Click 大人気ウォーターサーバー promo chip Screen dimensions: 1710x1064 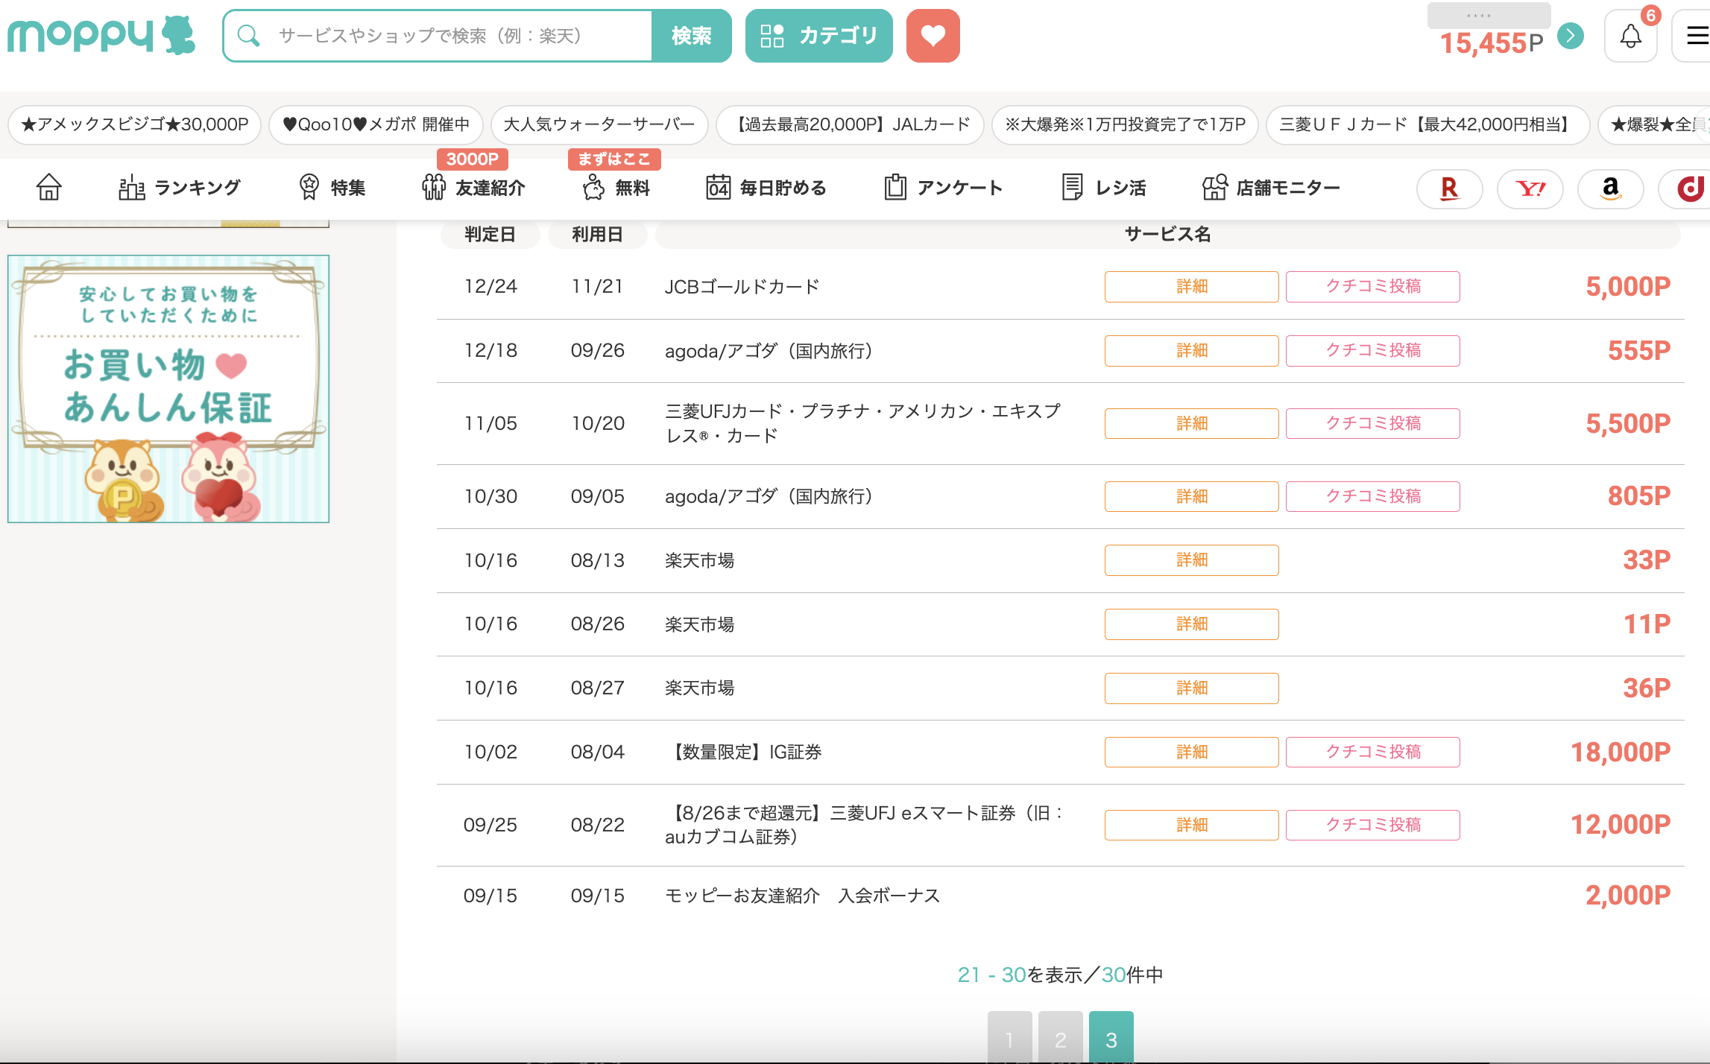[599, 124]
